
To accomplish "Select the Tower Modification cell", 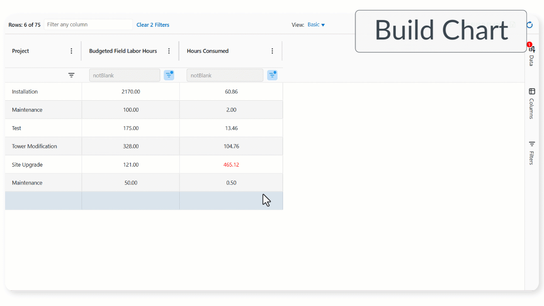I will (43, 146).
